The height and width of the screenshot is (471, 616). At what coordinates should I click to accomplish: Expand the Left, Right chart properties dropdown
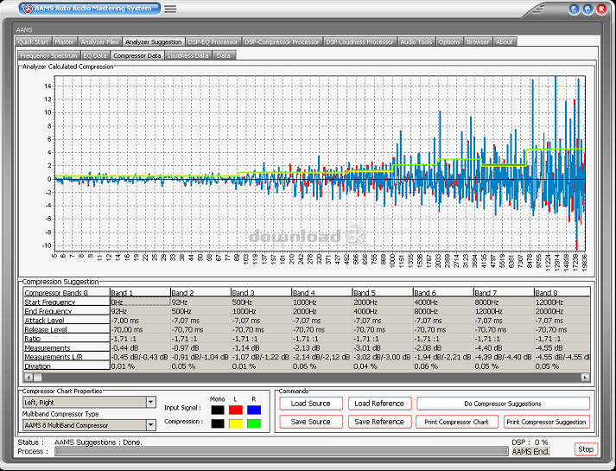pyautogui.click(x=151, y=403)
